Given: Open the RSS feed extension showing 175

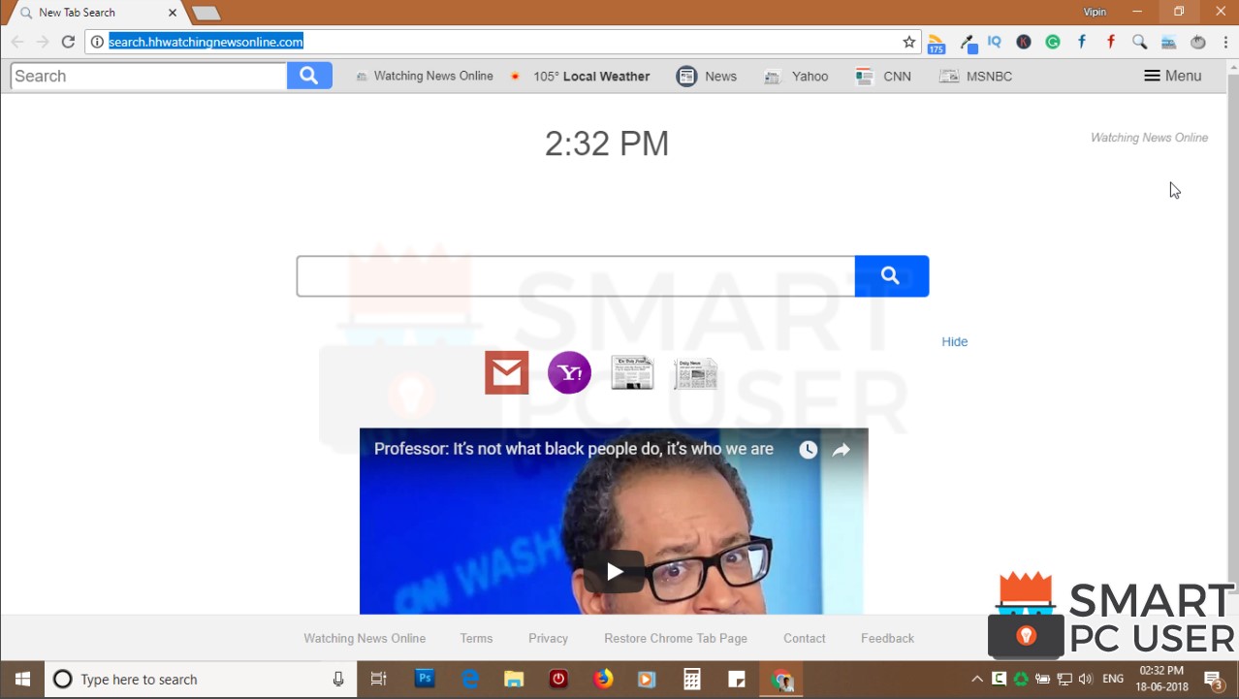Looking at the screenshot, I should (x=936, y=44).
